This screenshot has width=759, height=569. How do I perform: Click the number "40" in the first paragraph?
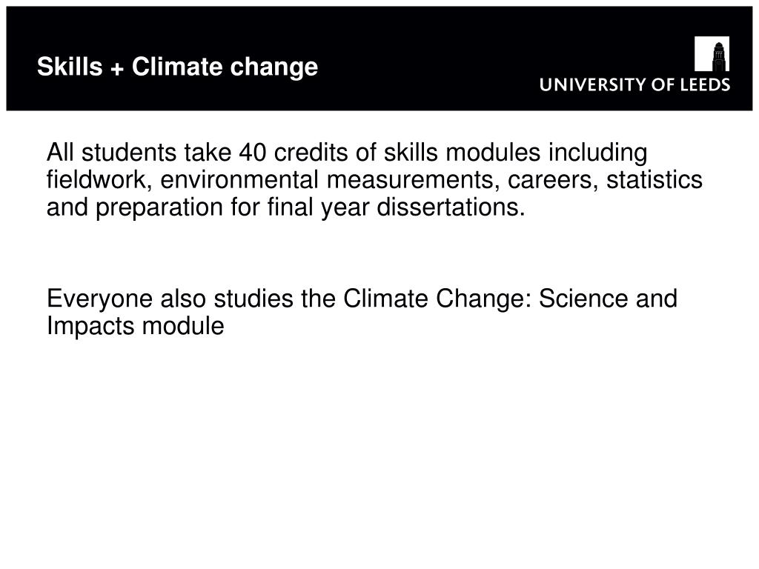[x=252, y=153]
